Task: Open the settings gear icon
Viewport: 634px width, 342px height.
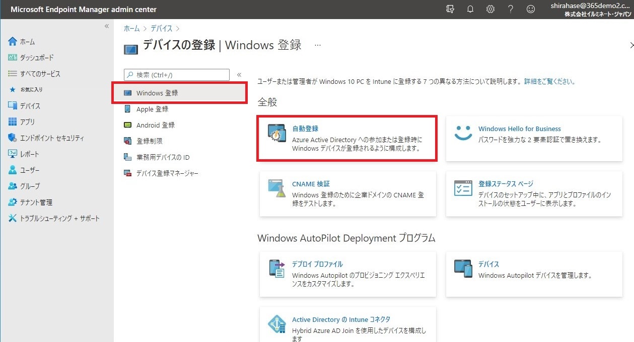Action: (490, 9)
